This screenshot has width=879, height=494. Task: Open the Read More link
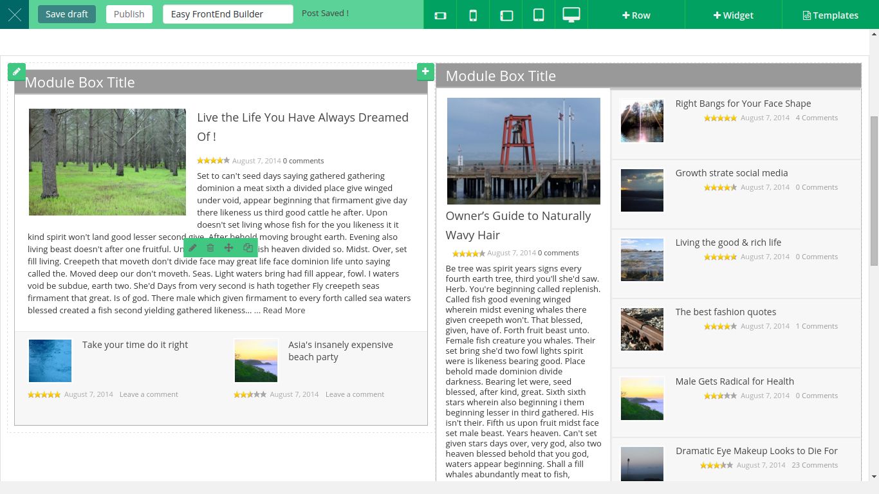pos(284,310)
